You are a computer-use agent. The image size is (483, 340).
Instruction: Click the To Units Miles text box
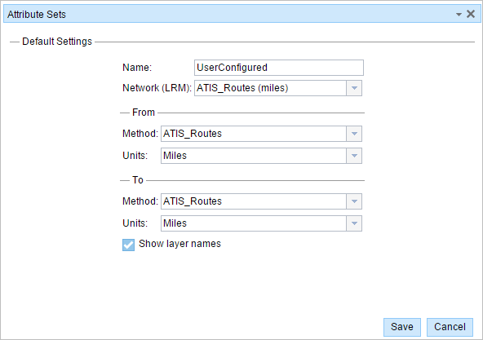pos(254,223)
